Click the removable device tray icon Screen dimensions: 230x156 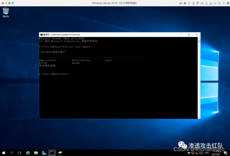coord(189,153)
